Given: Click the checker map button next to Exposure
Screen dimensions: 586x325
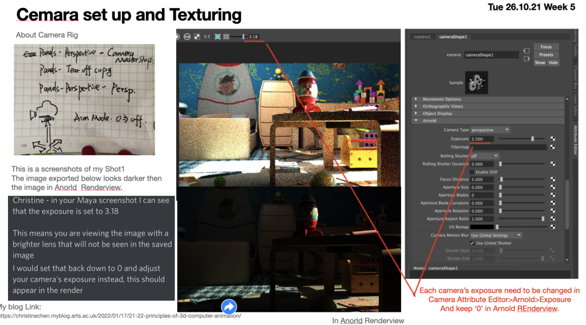Looking at the screenshot, I should [552, 139].
